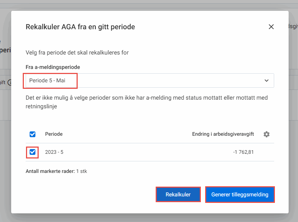Click the info icon beside 'gift' label

click(x=10, y=82)
